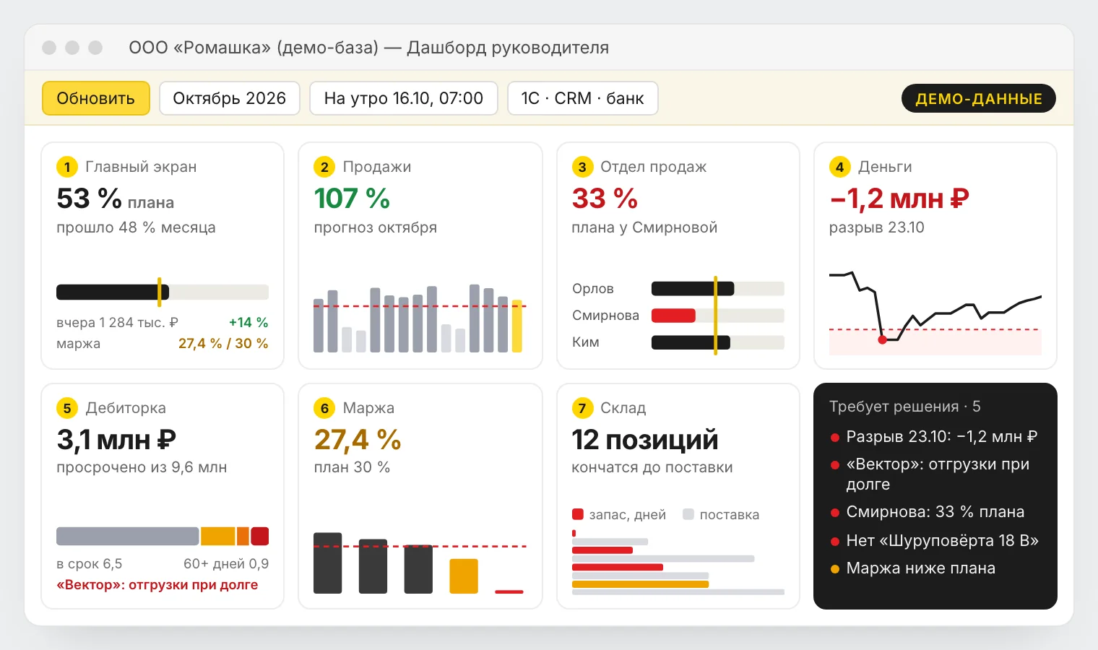This screenshot has width=1098, height=650.
Task: Click the red dot on the Деньги chart
Action: tap(882, 339)
